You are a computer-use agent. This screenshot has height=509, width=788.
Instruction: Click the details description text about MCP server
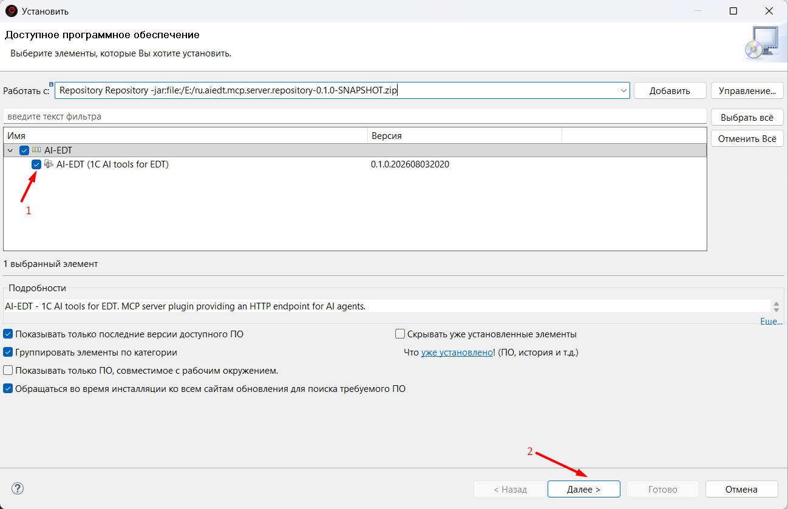185,306
